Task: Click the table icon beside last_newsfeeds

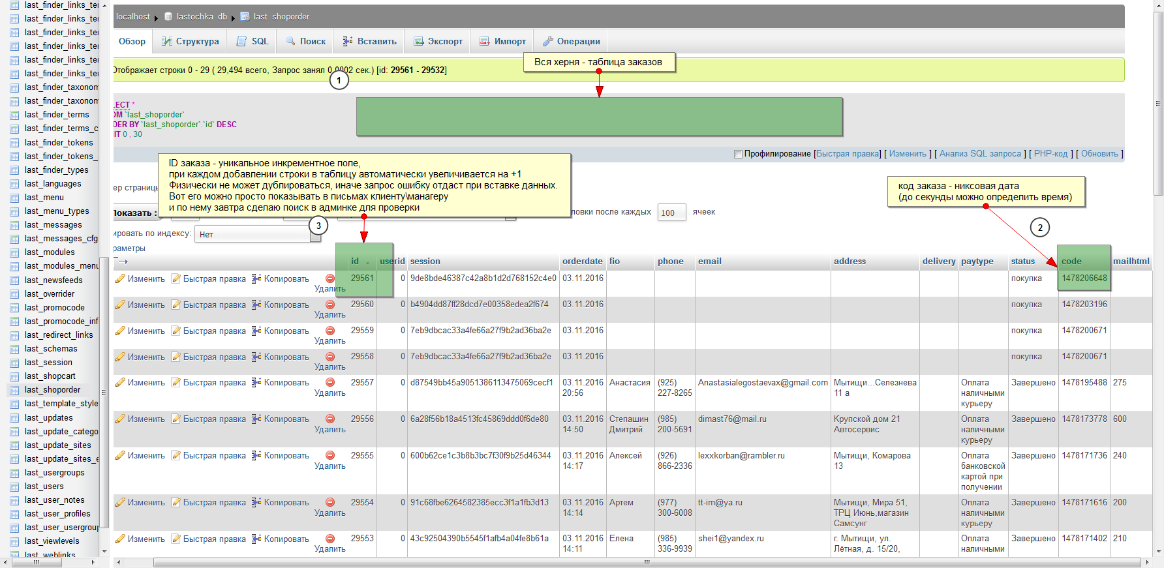Action: (x=14, y=280)
